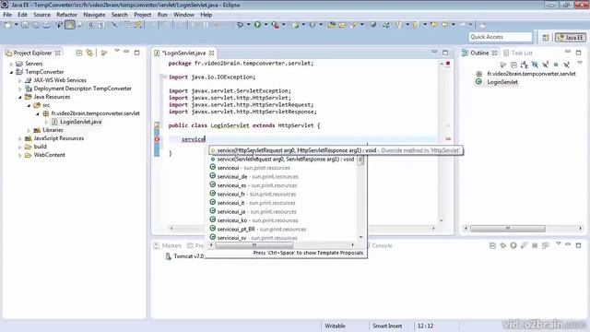Screen dimensions: 590x332
Task: Click the Open Web Browser globe icon
Action: tap(372, 25)
